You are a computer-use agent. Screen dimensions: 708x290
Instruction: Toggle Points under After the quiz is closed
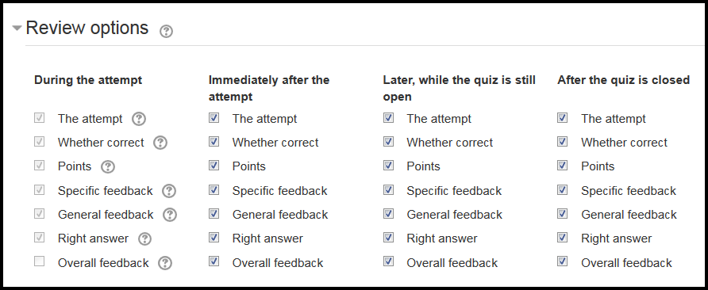click(x=562, y=166)
